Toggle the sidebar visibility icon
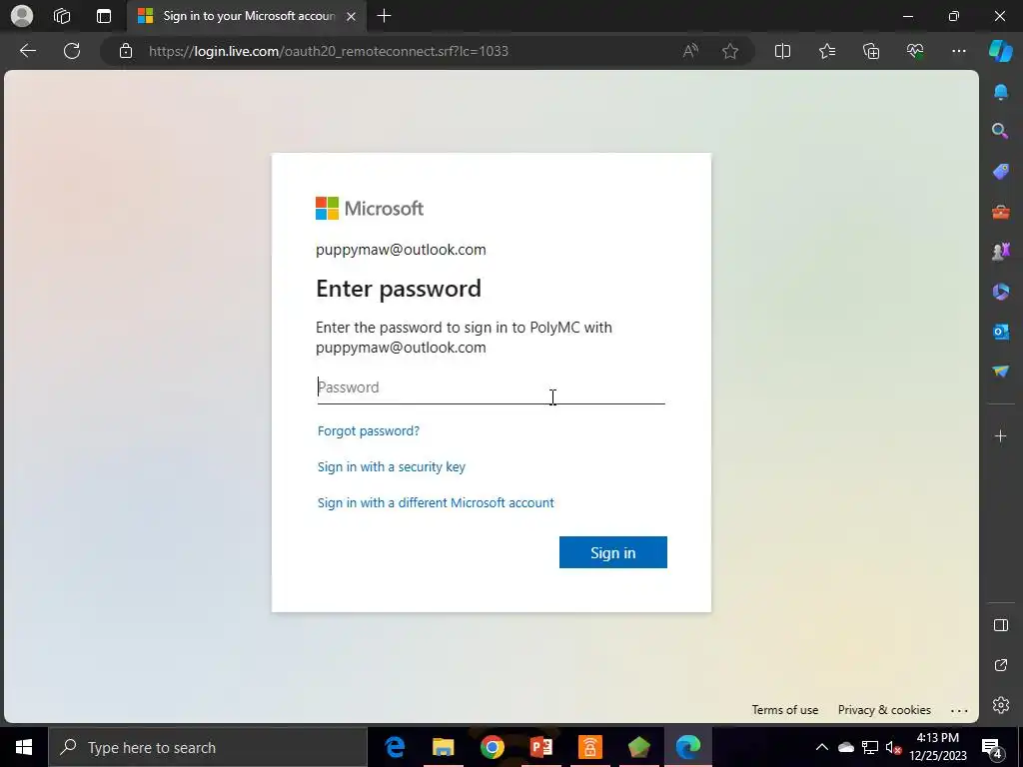This screenshot has width=1023, height=767. pos(1000,625)
